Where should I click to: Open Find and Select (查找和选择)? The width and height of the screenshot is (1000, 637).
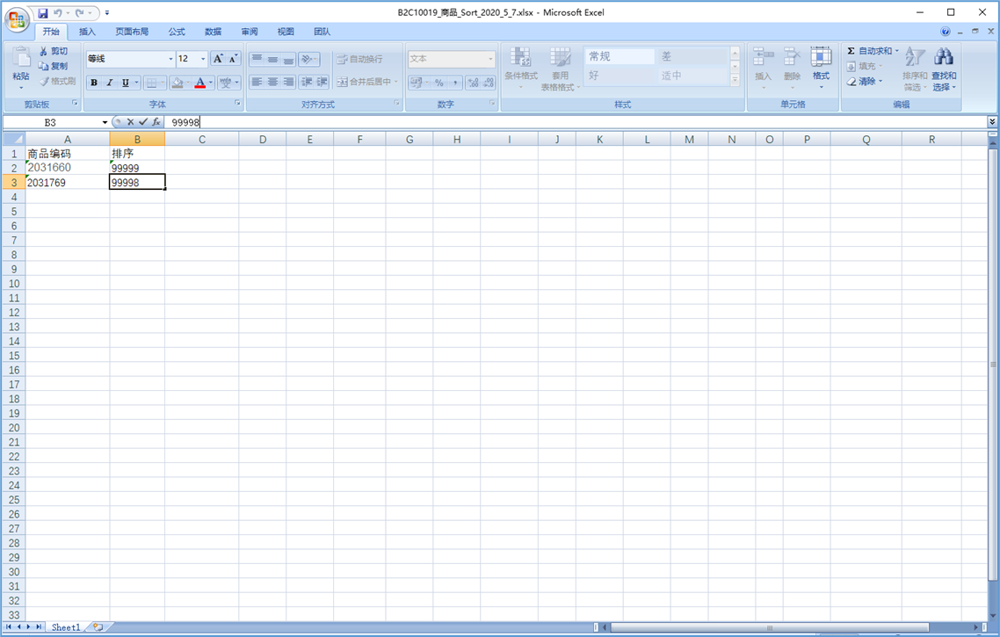tap(944, 69)
